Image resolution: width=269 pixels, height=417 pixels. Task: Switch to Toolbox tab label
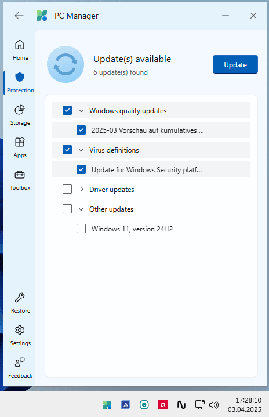(20, 187)
